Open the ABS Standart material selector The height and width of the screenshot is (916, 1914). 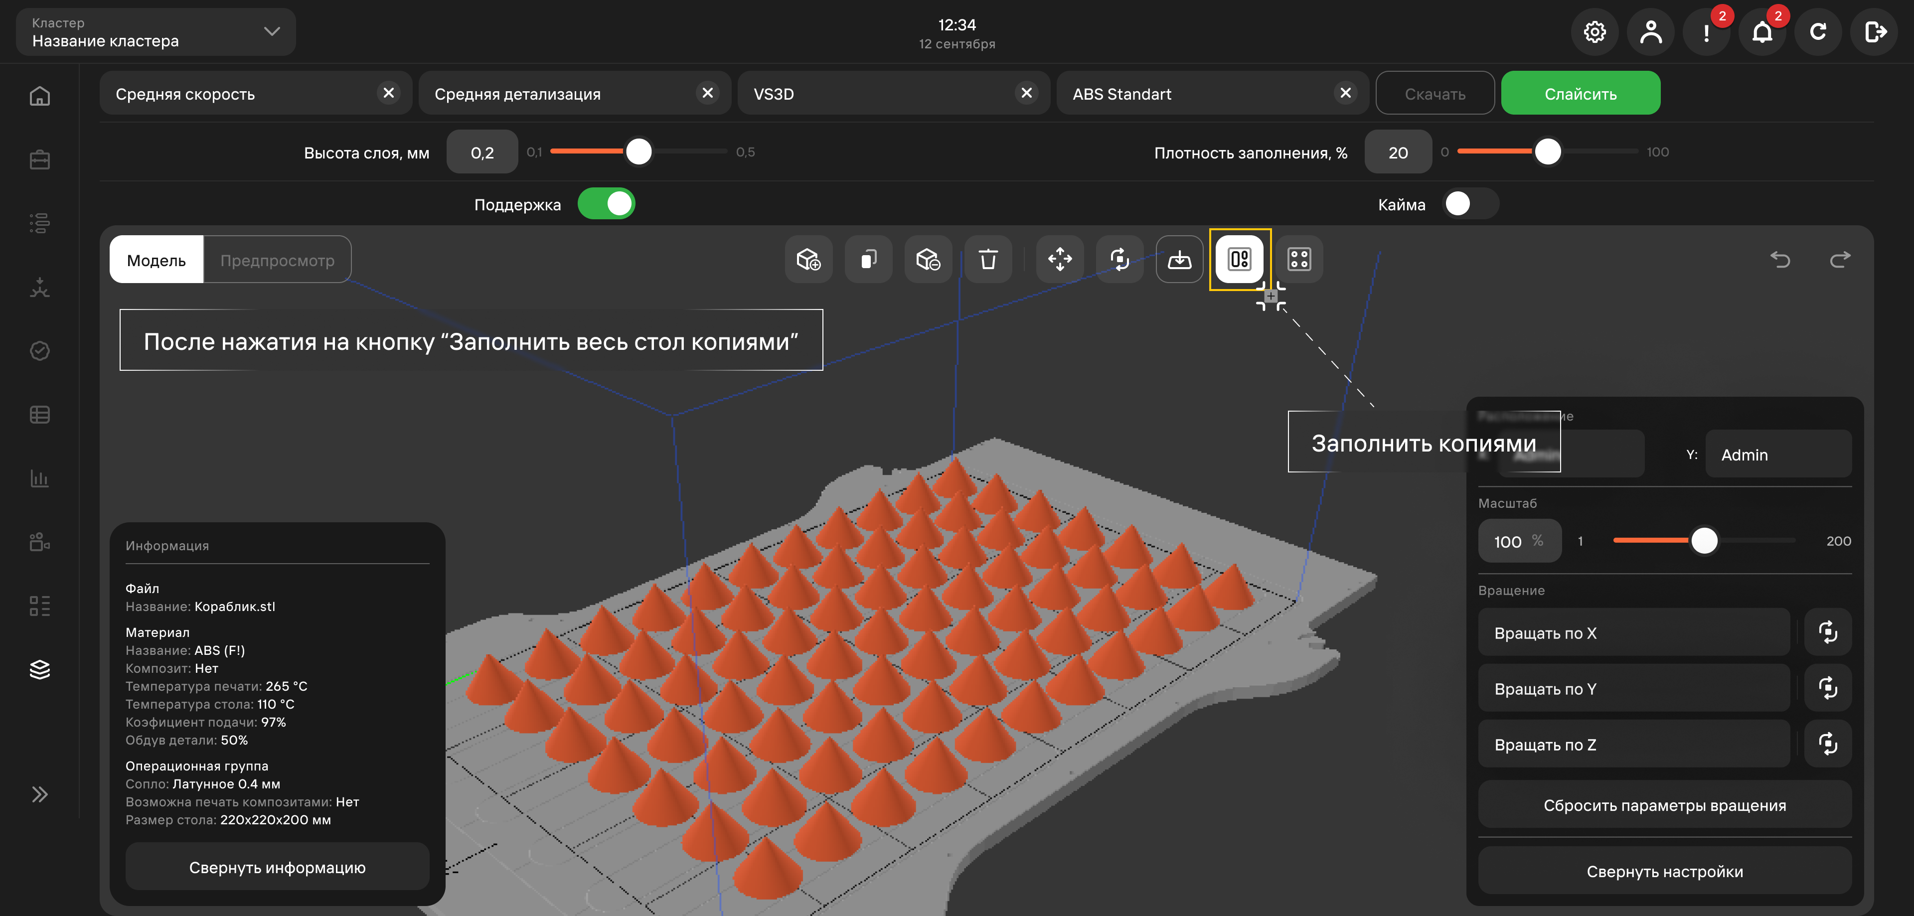pyautogui.click(x=1213, y=93)
